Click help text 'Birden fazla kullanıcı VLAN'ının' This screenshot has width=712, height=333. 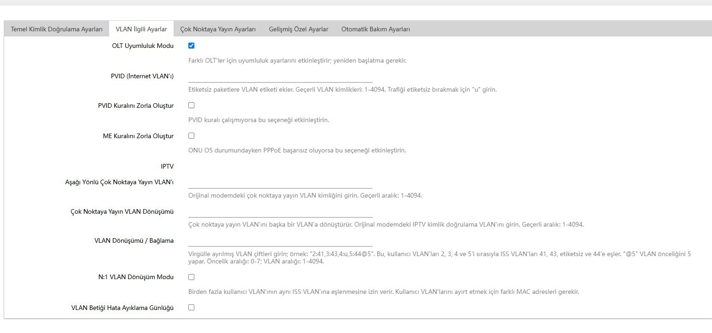click(x=384, y=292)
